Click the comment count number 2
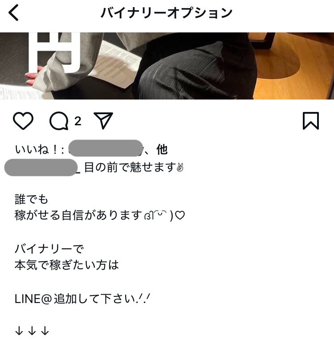334x343 pixels. [x=78, y=121]
